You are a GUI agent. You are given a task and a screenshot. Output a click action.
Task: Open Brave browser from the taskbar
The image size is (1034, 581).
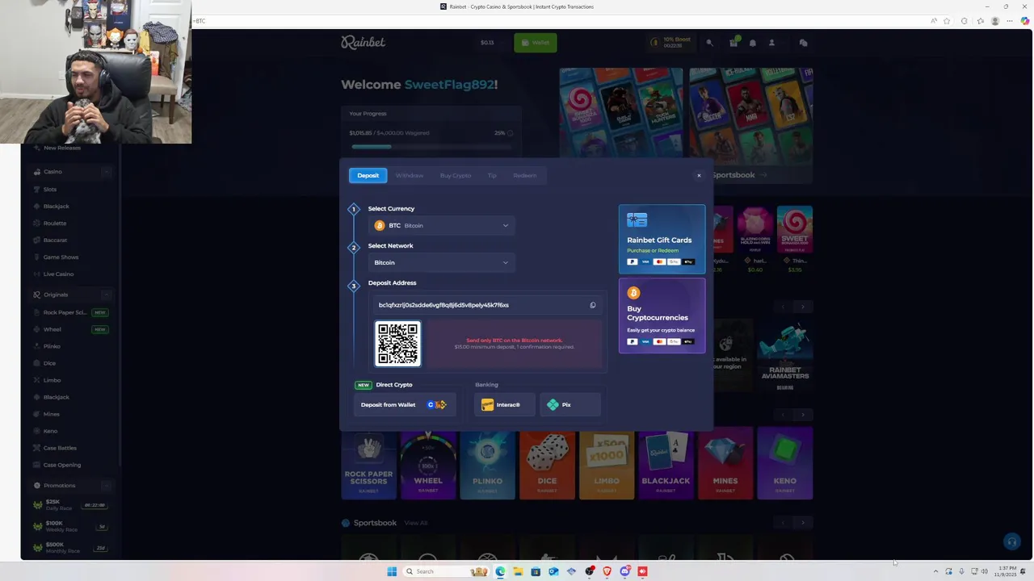607,571
